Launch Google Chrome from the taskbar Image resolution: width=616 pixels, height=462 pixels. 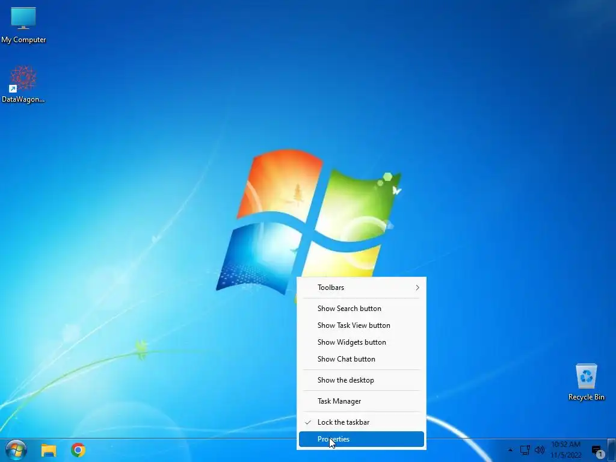[78, 450]
